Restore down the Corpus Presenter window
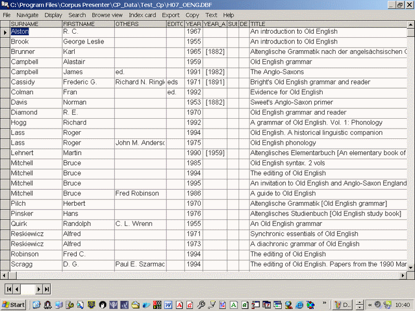The height and width of the screenshot is (311, 415). tap(400, 5)
